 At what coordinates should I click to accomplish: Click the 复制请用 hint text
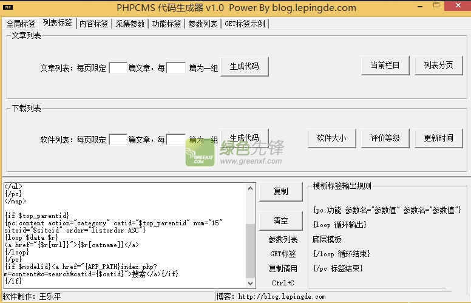pos(283,268)
